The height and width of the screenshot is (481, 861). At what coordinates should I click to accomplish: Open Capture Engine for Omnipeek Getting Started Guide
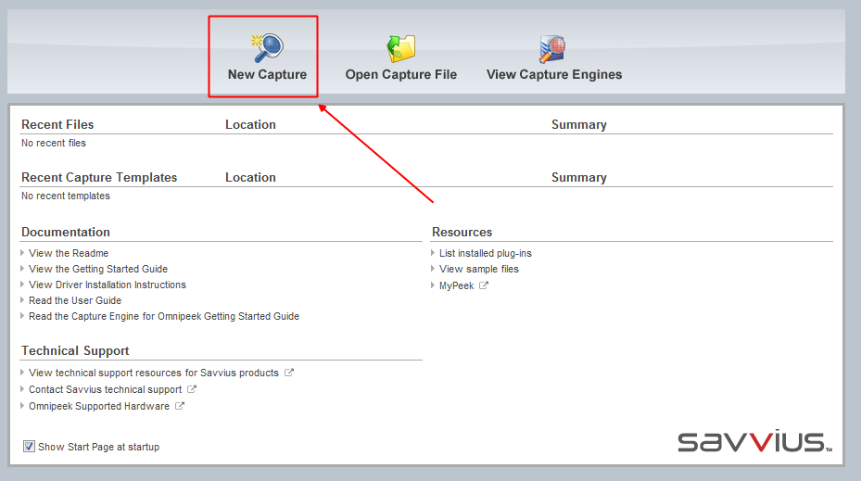pos(164,316)
